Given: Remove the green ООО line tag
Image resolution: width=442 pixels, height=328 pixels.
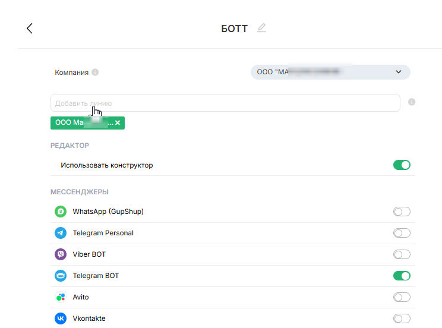Looking at the screenshot, I should pyautogui.click(x=118, y=123).
